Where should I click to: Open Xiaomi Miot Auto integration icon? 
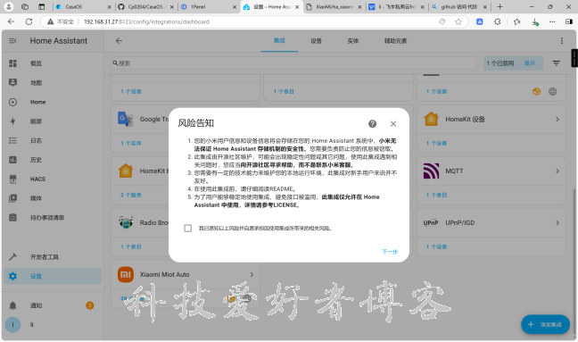point(126,274)
